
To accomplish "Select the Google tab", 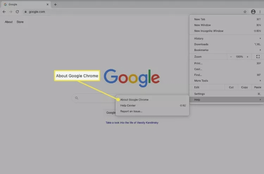I will click(26, 5).
